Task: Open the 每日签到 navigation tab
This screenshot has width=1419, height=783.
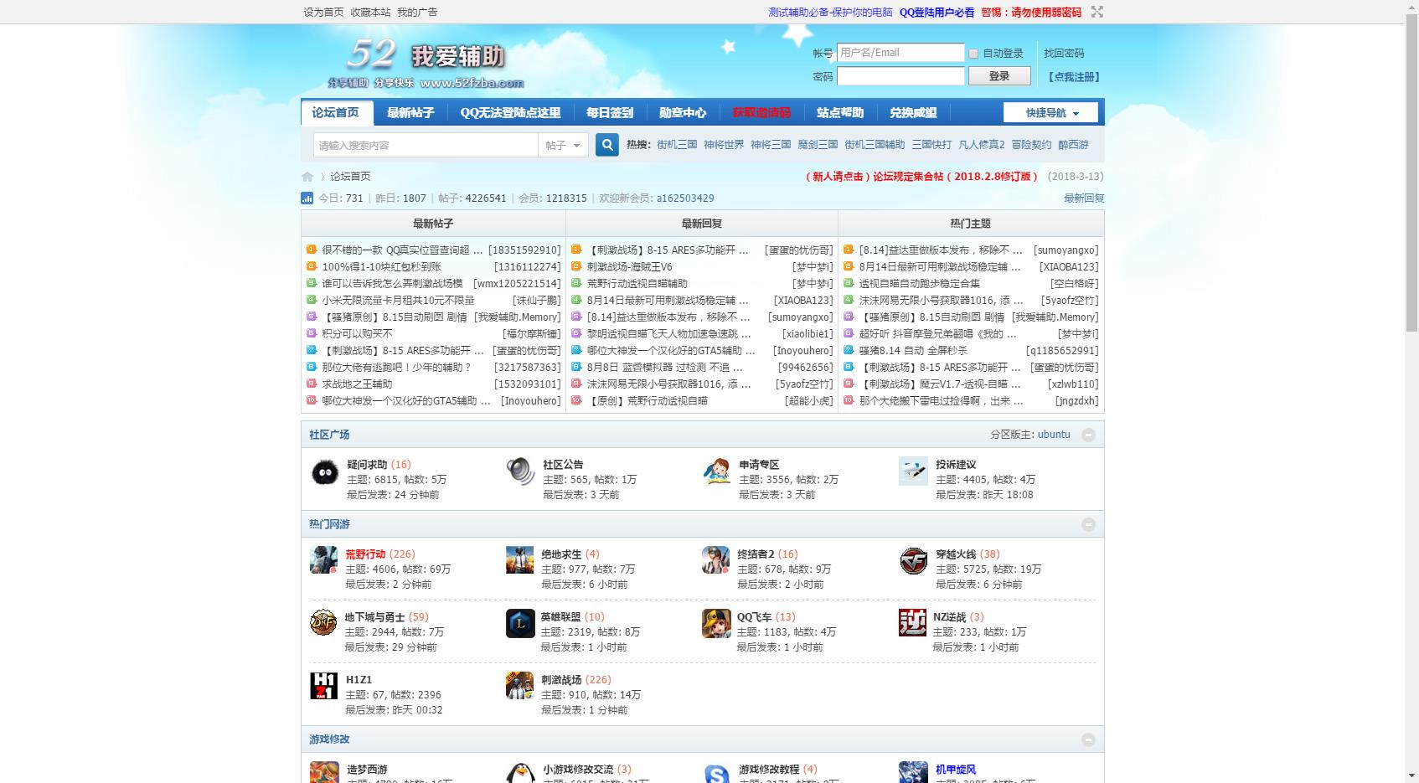Action: [x=609, y=113]
